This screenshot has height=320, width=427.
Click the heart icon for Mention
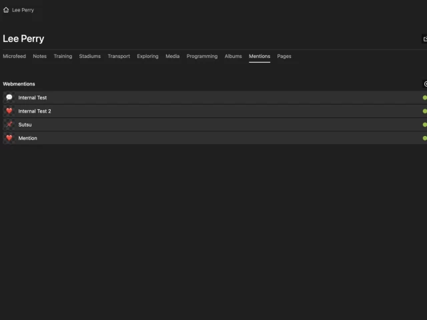tap(9, 138)
